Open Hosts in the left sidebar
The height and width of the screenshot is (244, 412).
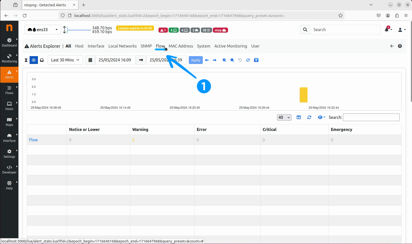pyautogui.click(x=9, y=106)
